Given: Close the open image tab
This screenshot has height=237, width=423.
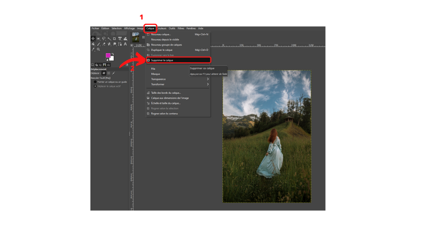Looking at the screenshot, I should coord(143,37).
